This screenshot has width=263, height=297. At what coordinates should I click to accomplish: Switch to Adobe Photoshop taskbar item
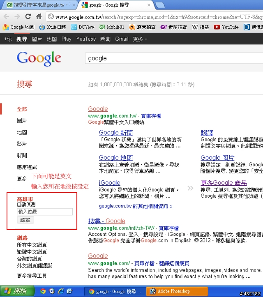coord(177,291)
